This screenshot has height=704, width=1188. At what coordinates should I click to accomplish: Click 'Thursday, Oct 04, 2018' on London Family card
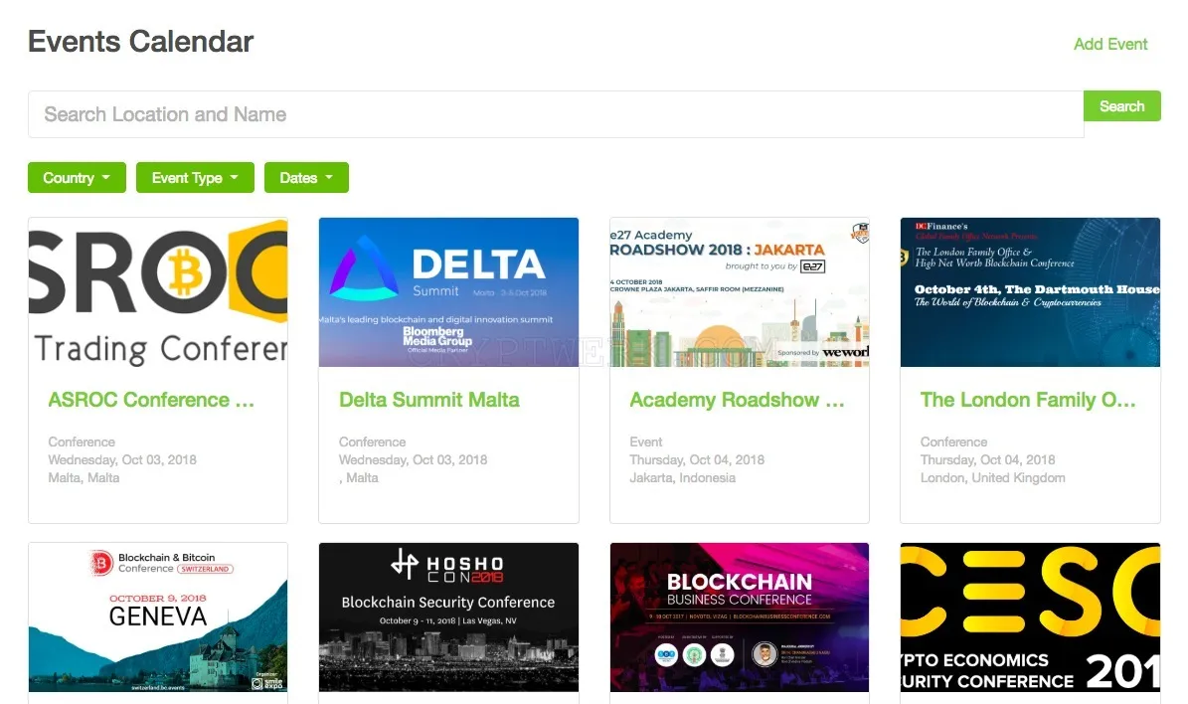pos(987,459)
